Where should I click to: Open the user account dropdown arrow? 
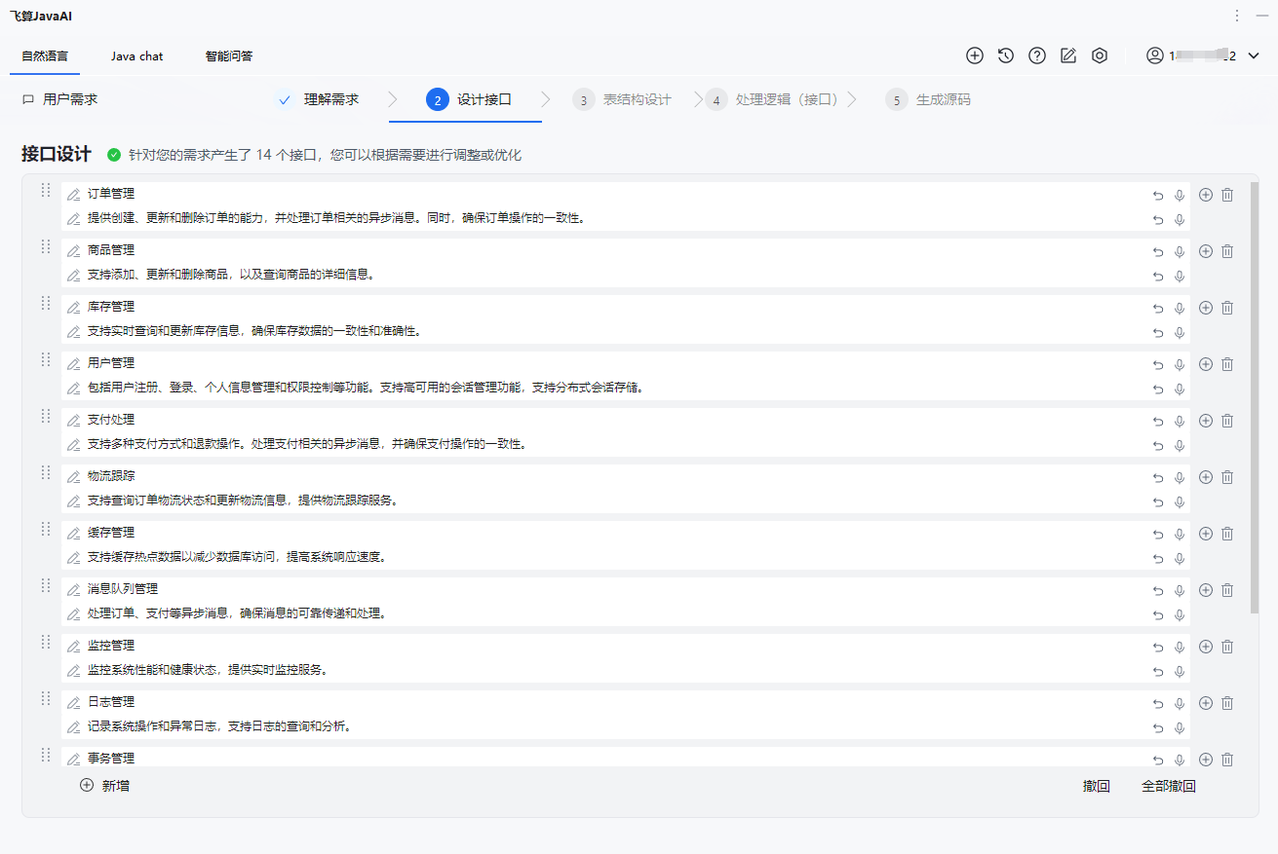(x=1254, y=56)
